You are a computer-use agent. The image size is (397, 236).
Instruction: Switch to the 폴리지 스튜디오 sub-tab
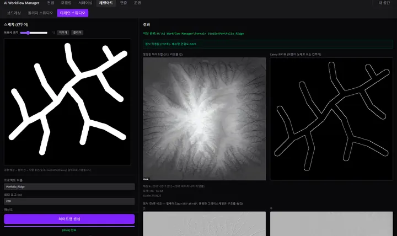[40, 13]
